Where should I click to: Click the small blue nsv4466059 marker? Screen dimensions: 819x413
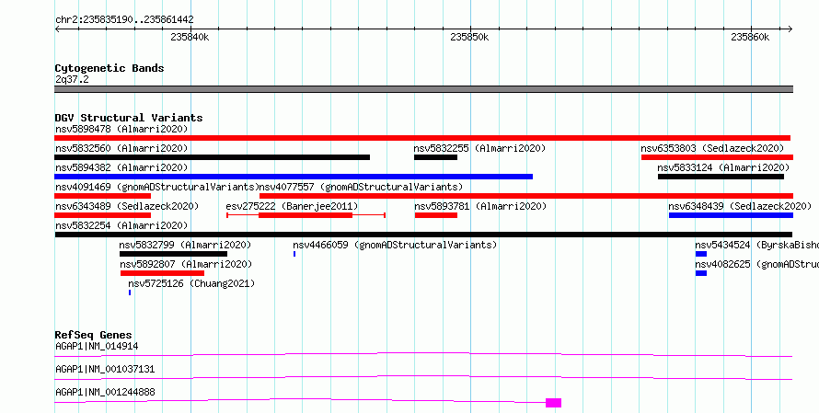[x=294, y=254]
